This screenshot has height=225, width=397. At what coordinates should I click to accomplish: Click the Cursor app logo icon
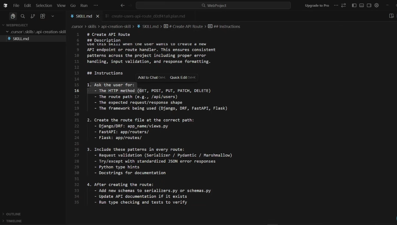coord(5,5)
